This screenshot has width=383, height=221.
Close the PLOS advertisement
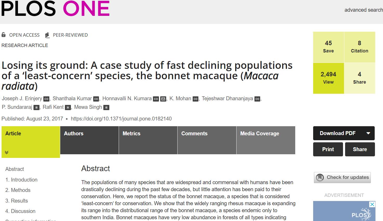(x=372, y=204)
